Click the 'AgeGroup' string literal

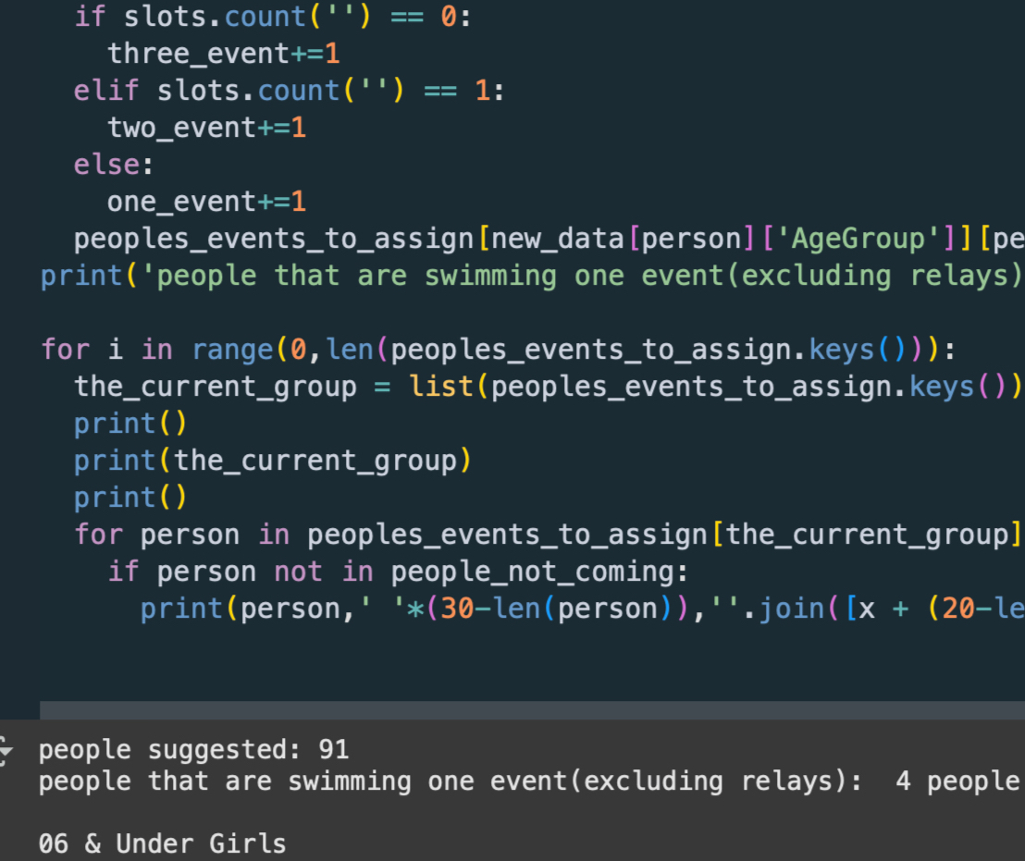coord(859,239)
